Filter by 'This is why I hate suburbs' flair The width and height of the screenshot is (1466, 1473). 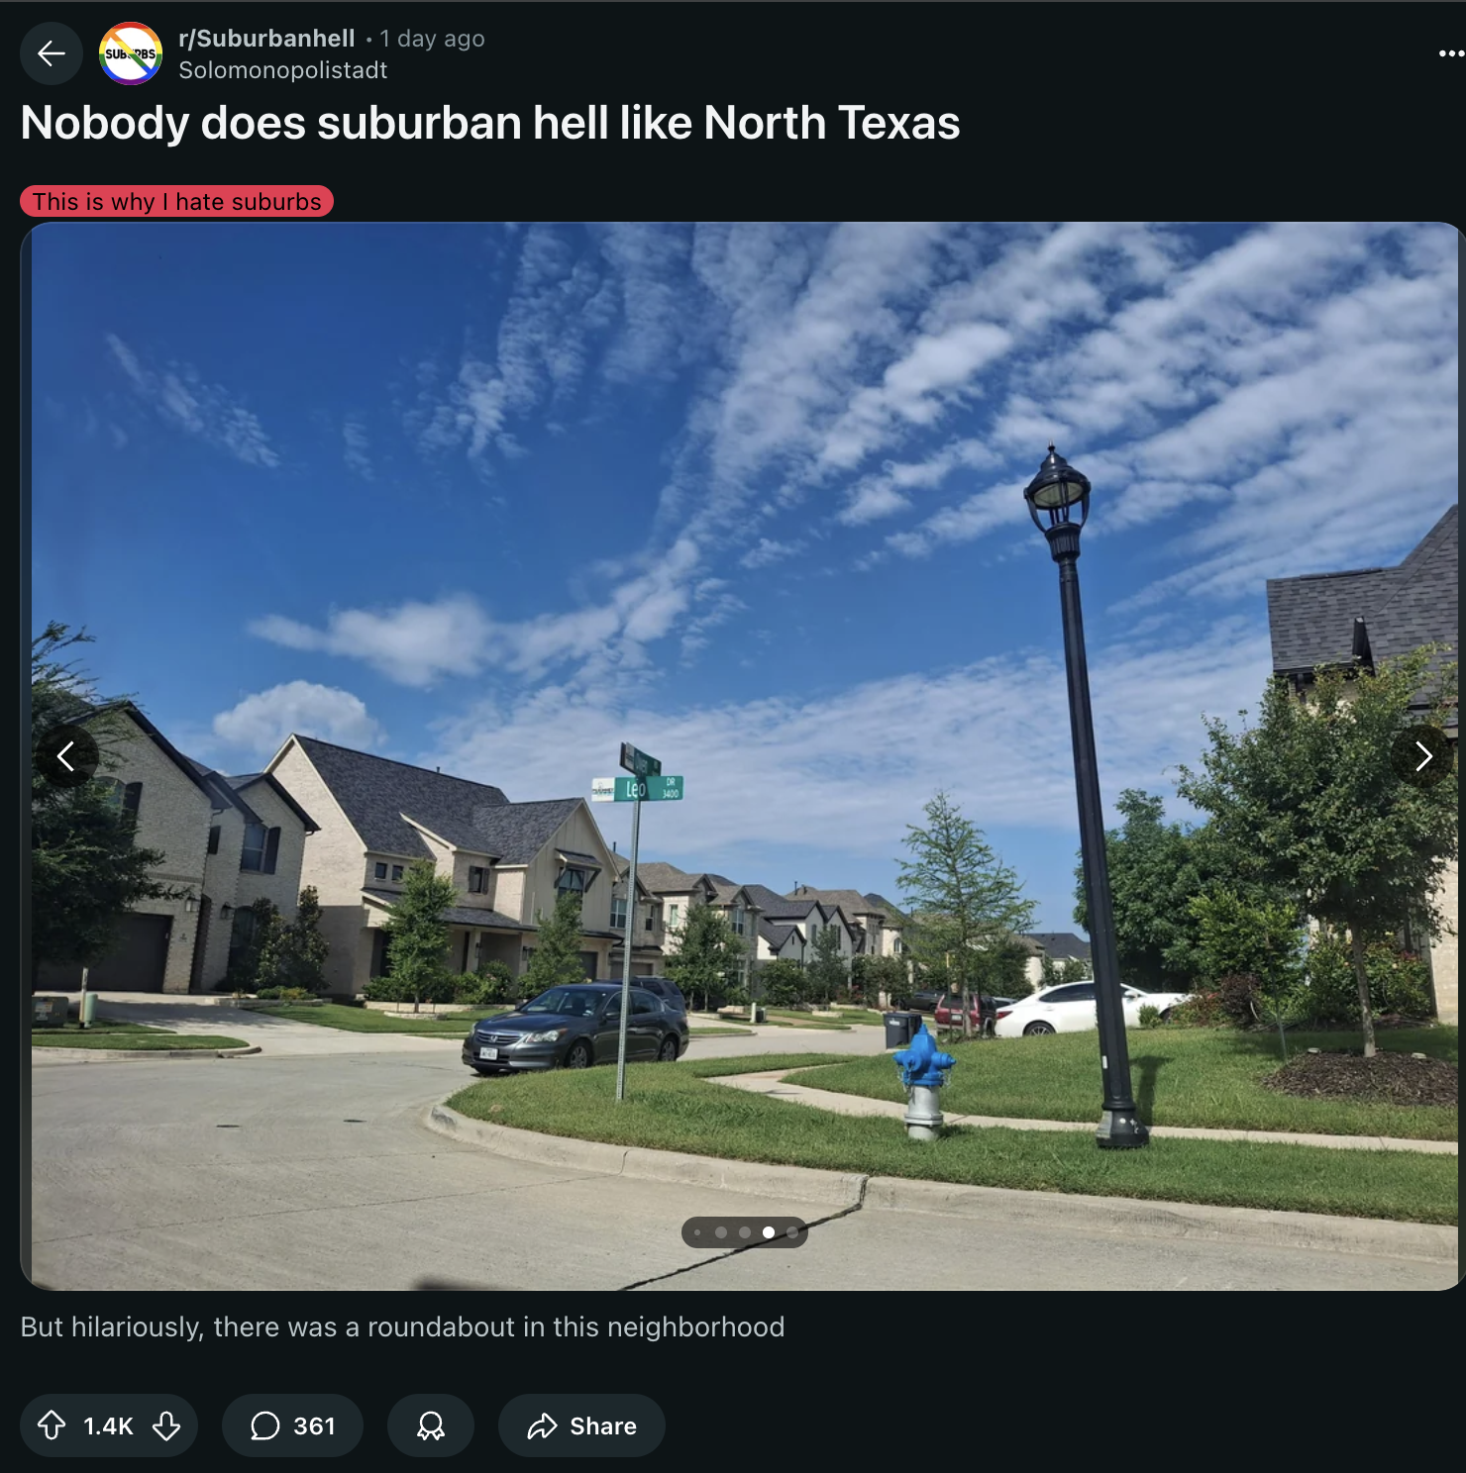coord(177,202)
